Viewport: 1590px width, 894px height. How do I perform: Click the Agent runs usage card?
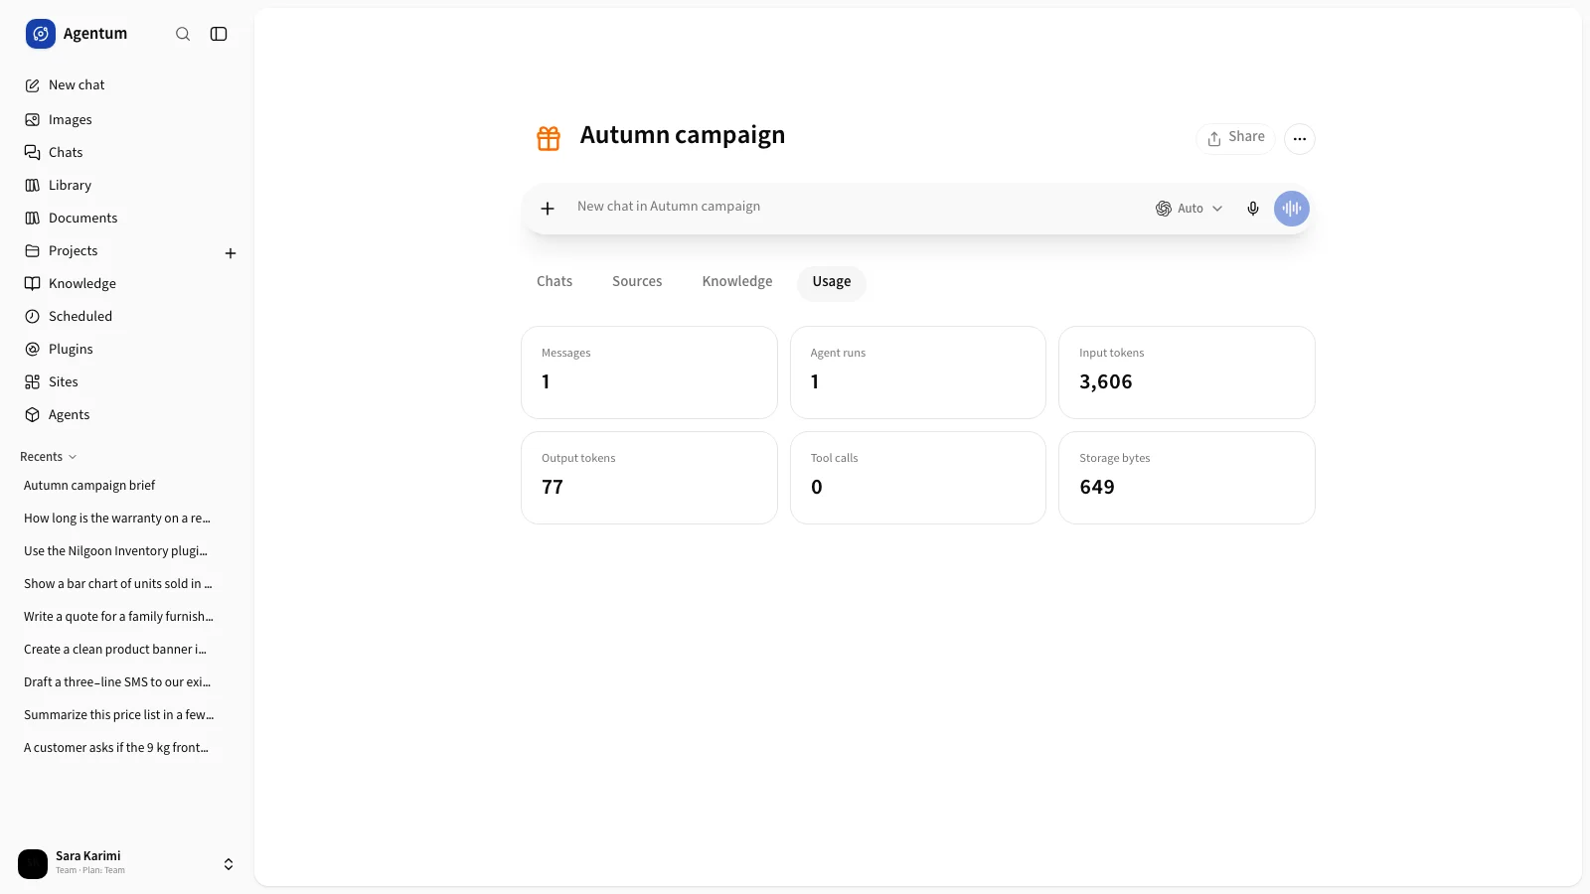(x=918, y=372)
